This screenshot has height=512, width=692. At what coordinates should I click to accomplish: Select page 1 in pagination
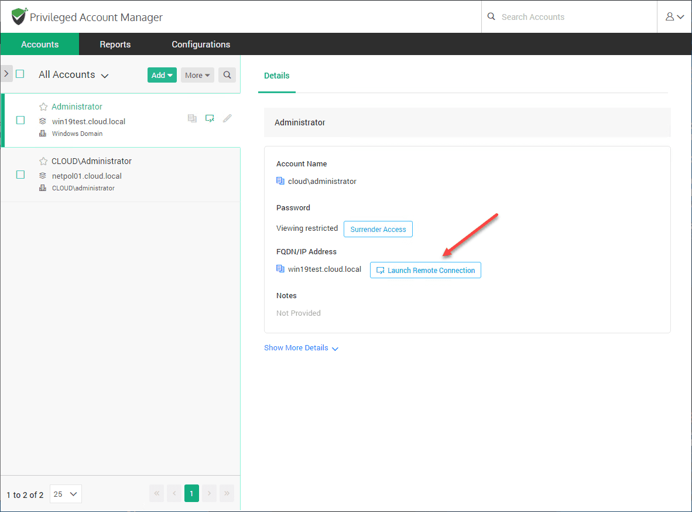click(191, 493)
